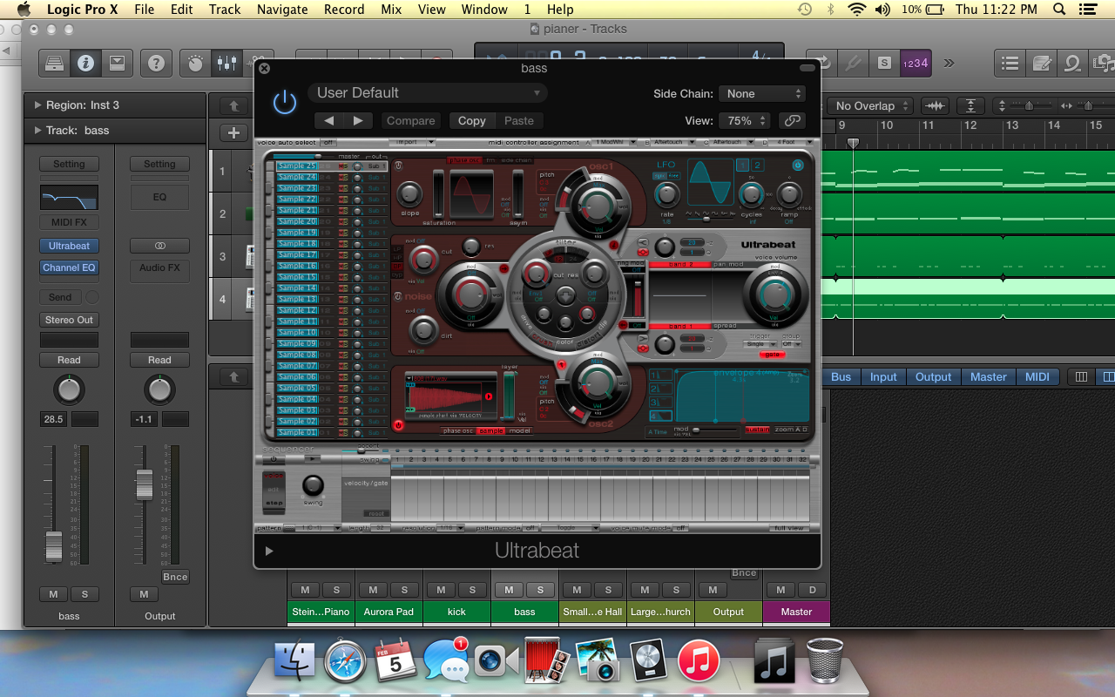Open the sequencer resolution 1/16 dropdown

click(x=451, y=528)
